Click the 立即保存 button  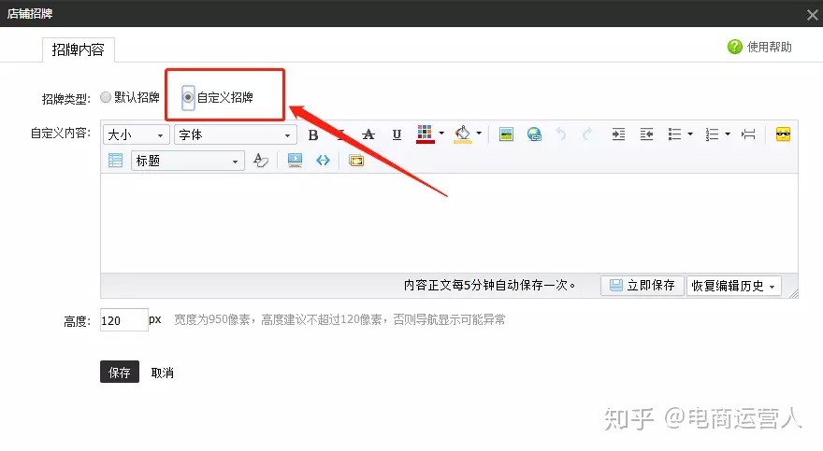[x=642, y=286]
